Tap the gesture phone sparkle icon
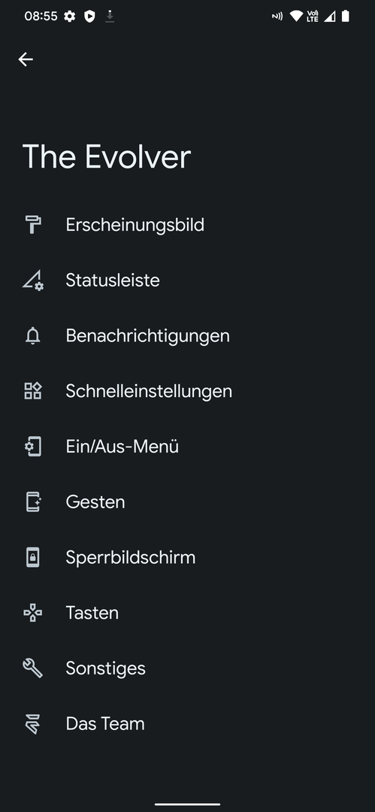This screenshot has height=812, width=375. point(33,501)
